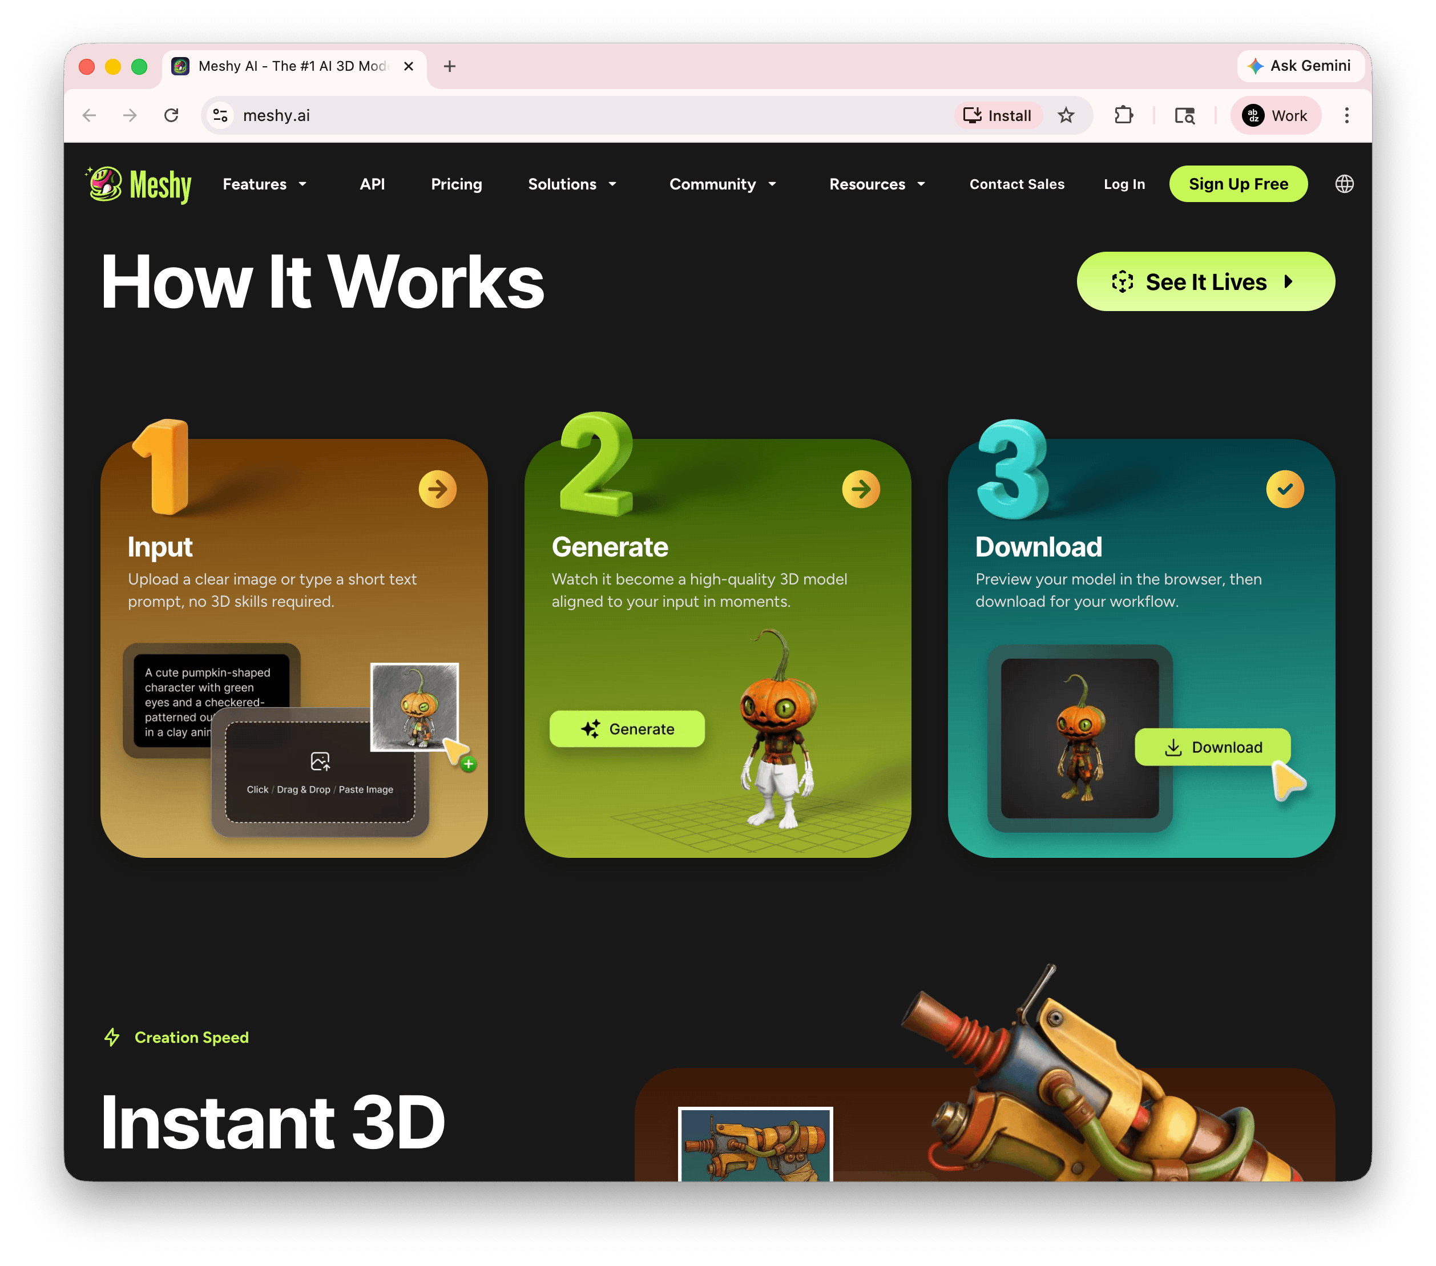Click the browser extensions puzzle icon

1123,115
